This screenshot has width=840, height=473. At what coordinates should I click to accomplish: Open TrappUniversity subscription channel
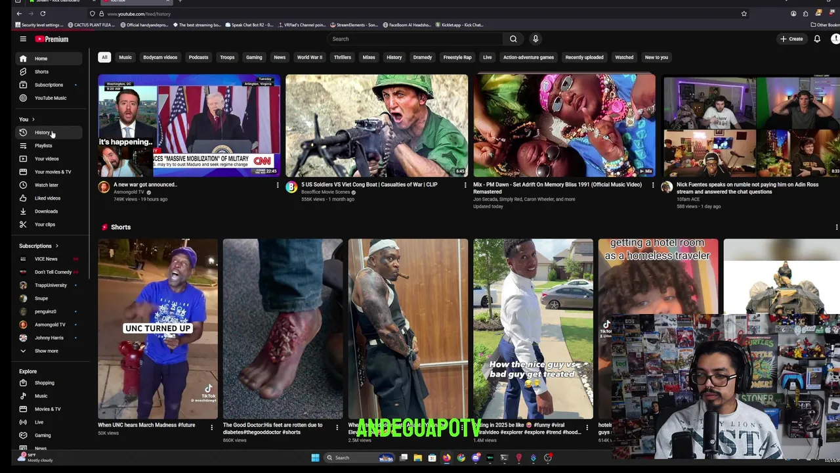[50, 285]
